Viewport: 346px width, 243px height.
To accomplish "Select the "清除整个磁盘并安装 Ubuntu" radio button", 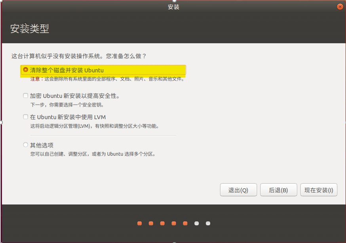I will [26, 70].
